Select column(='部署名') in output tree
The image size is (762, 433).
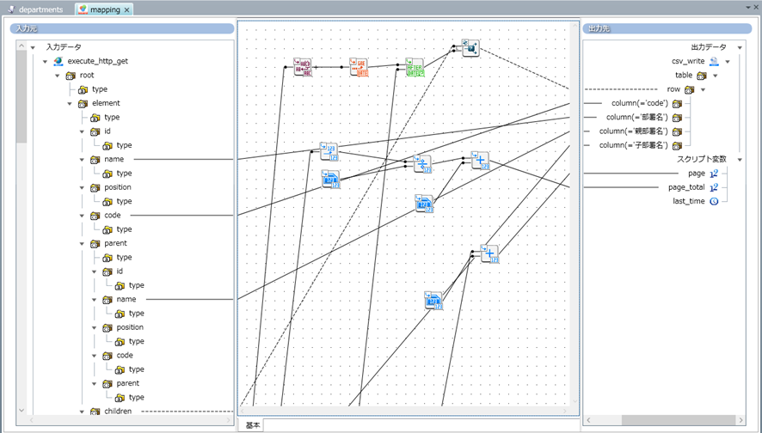[637, 118]
